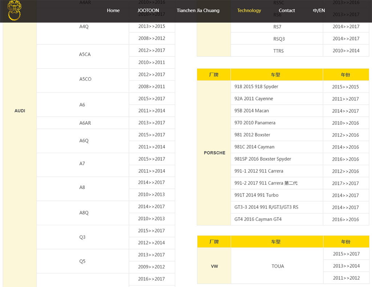Click the 991T 2014 991 Turbo row
Viewport: 372px width, 287px height.
pyautogui.click(x=276, y=195)
